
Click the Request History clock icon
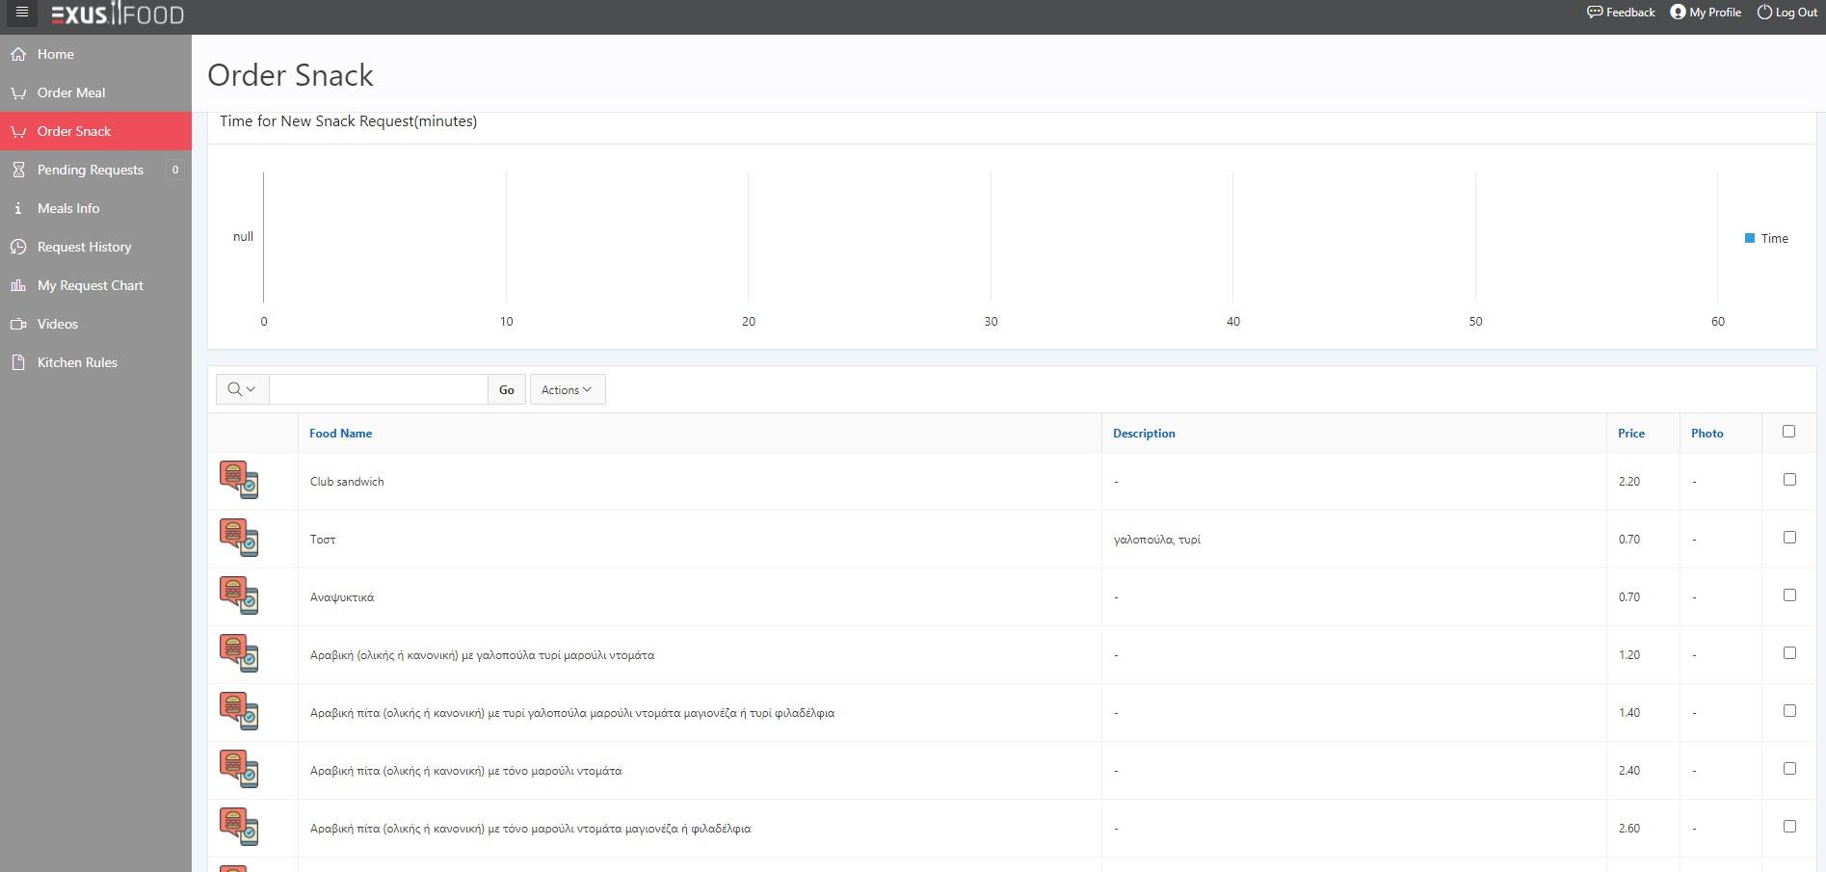[x=18, y=247]
